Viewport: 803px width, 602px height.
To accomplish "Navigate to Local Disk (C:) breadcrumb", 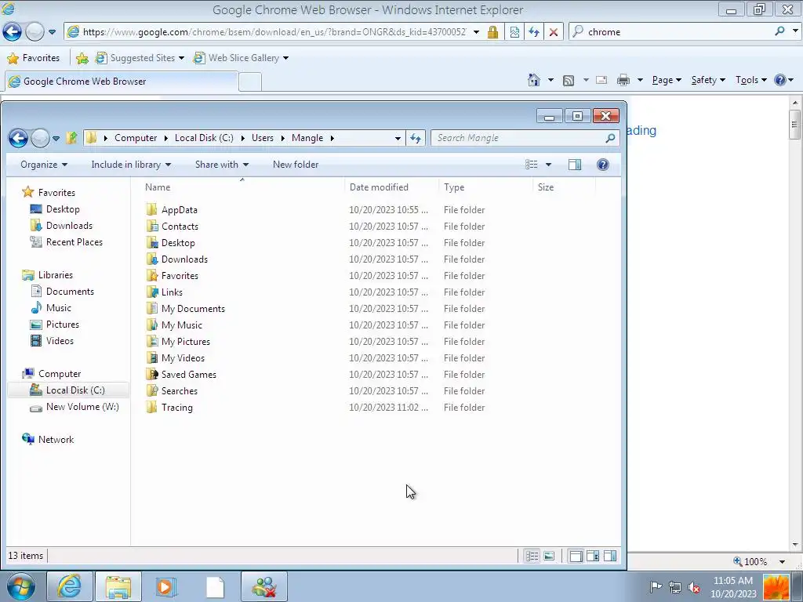I will coord(204,138).
